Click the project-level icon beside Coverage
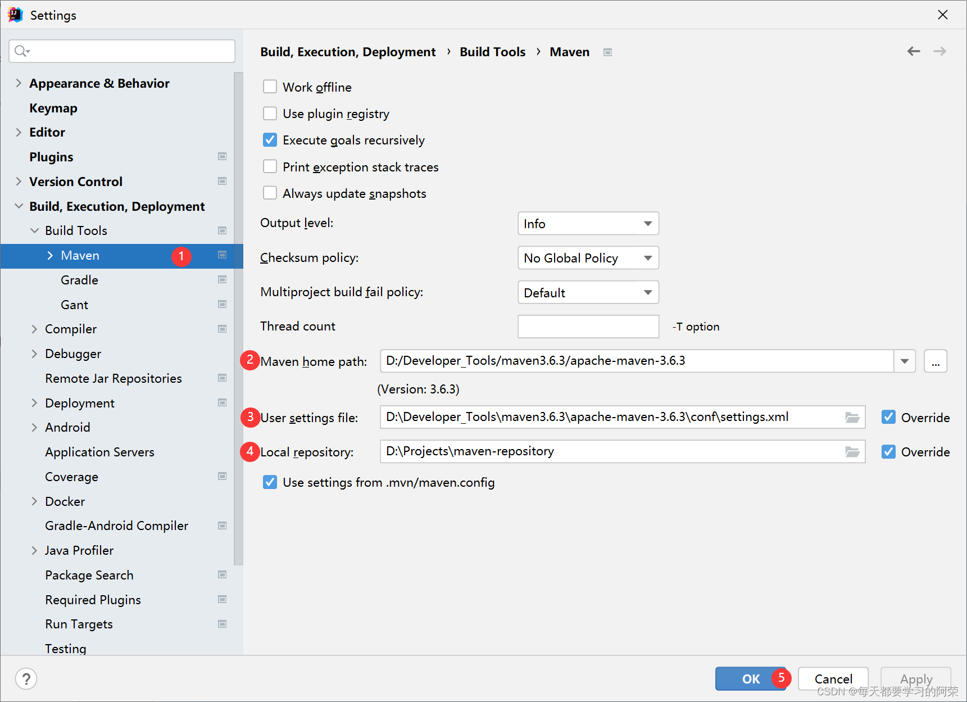The image size is (967, 702). pyautogui.click(x=223, y=476)
